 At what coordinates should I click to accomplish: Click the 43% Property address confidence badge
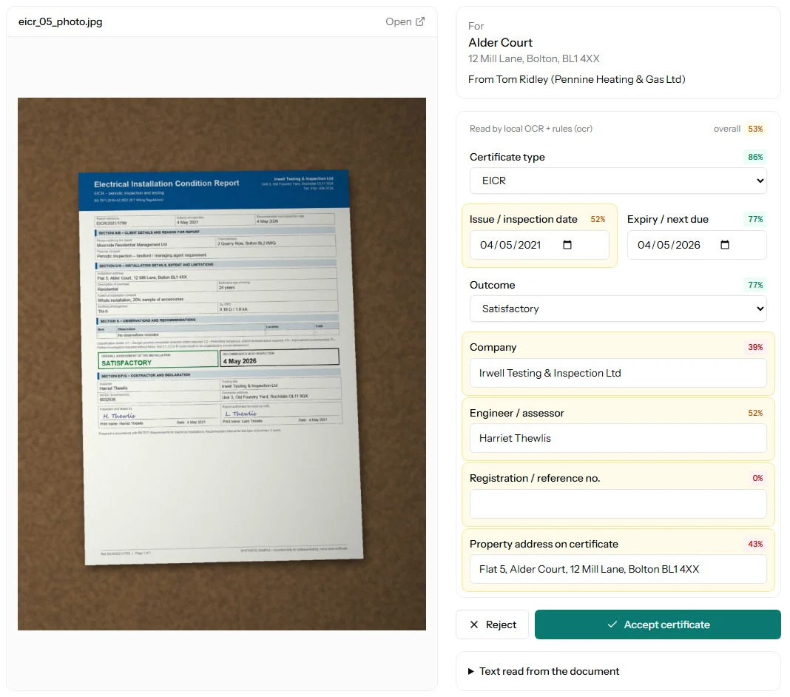(754, 545)
